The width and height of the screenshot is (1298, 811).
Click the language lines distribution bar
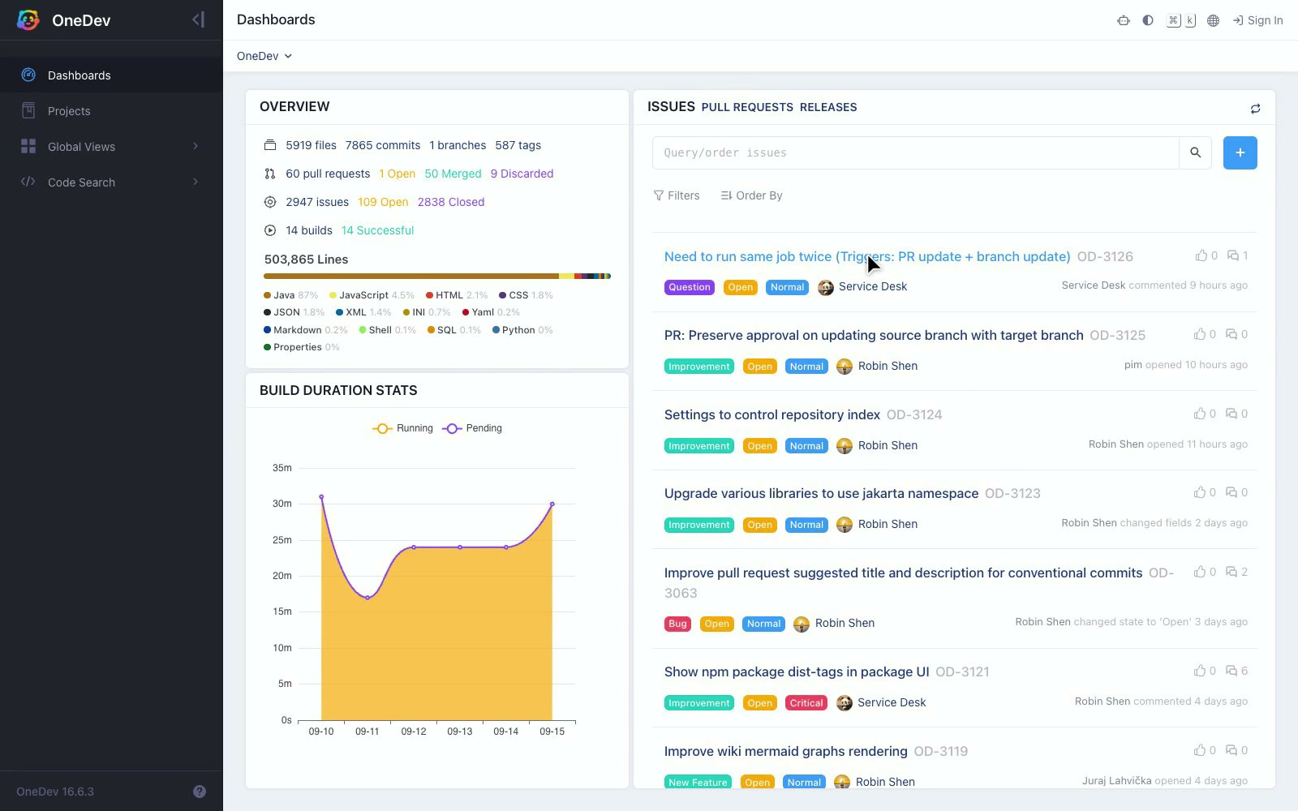point(437,277)
